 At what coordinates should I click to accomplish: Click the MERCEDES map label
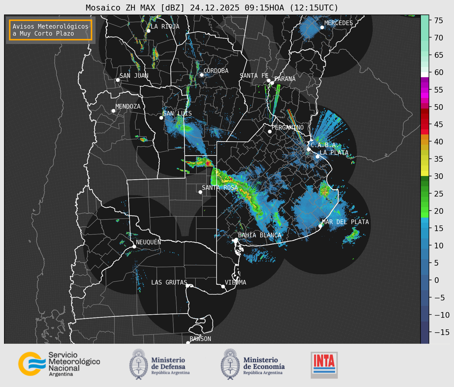(339, 23)
